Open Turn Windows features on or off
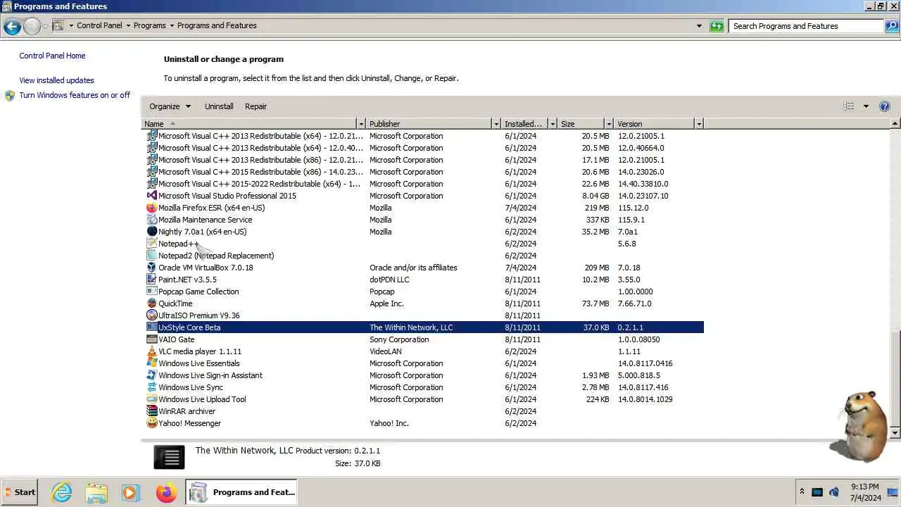 coord(75,95)
